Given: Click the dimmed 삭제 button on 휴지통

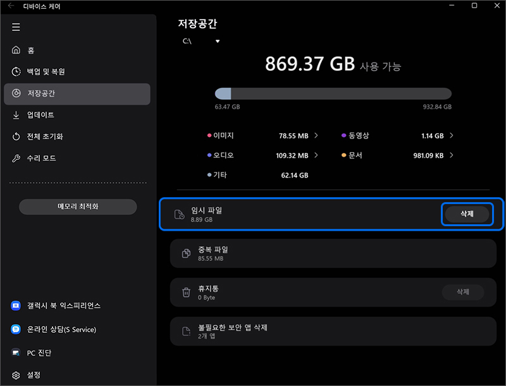Looking at the screenshot, I should [462, 293].
